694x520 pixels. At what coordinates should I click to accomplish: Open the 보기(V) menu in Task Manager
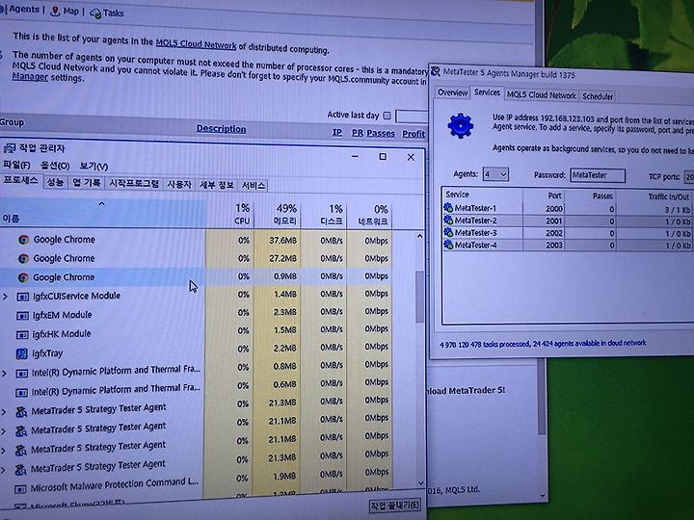click(93, 167)
